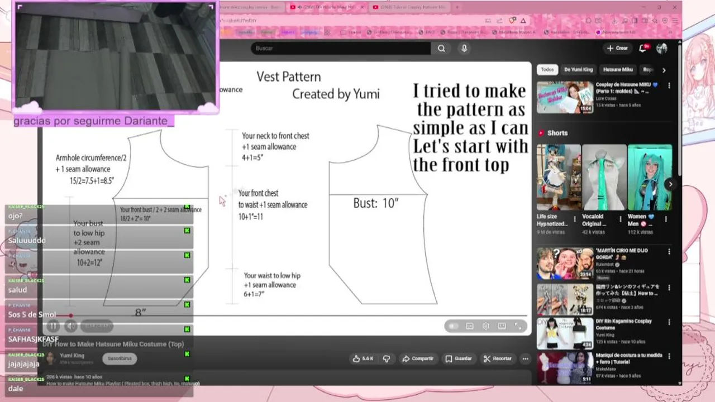Click into the Buscar search field
This screenshot has width=715, height=402.
click(341, 49)
